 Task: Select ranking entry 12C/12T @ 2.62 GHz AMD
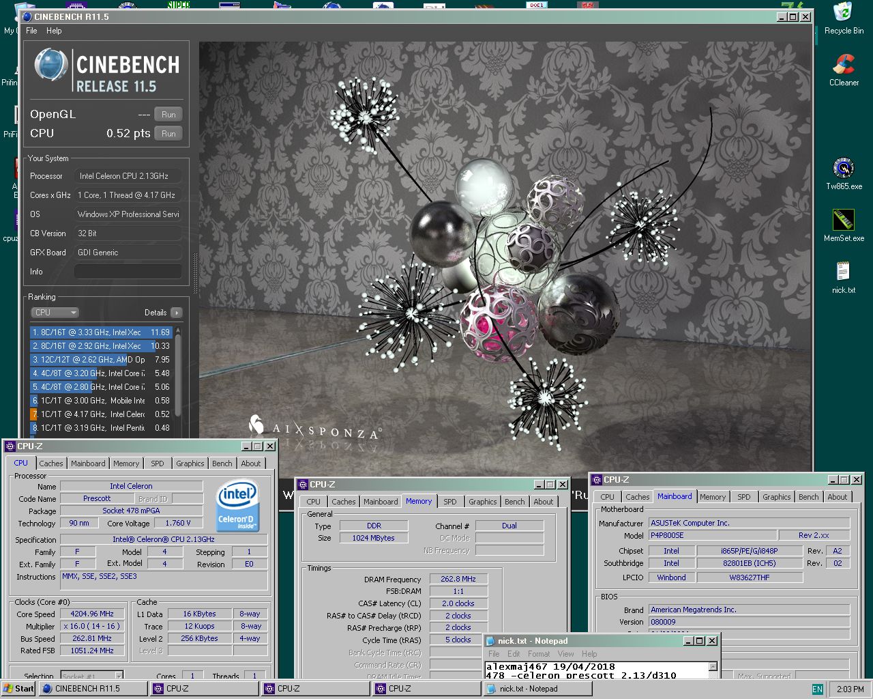(x=101, y=360)
